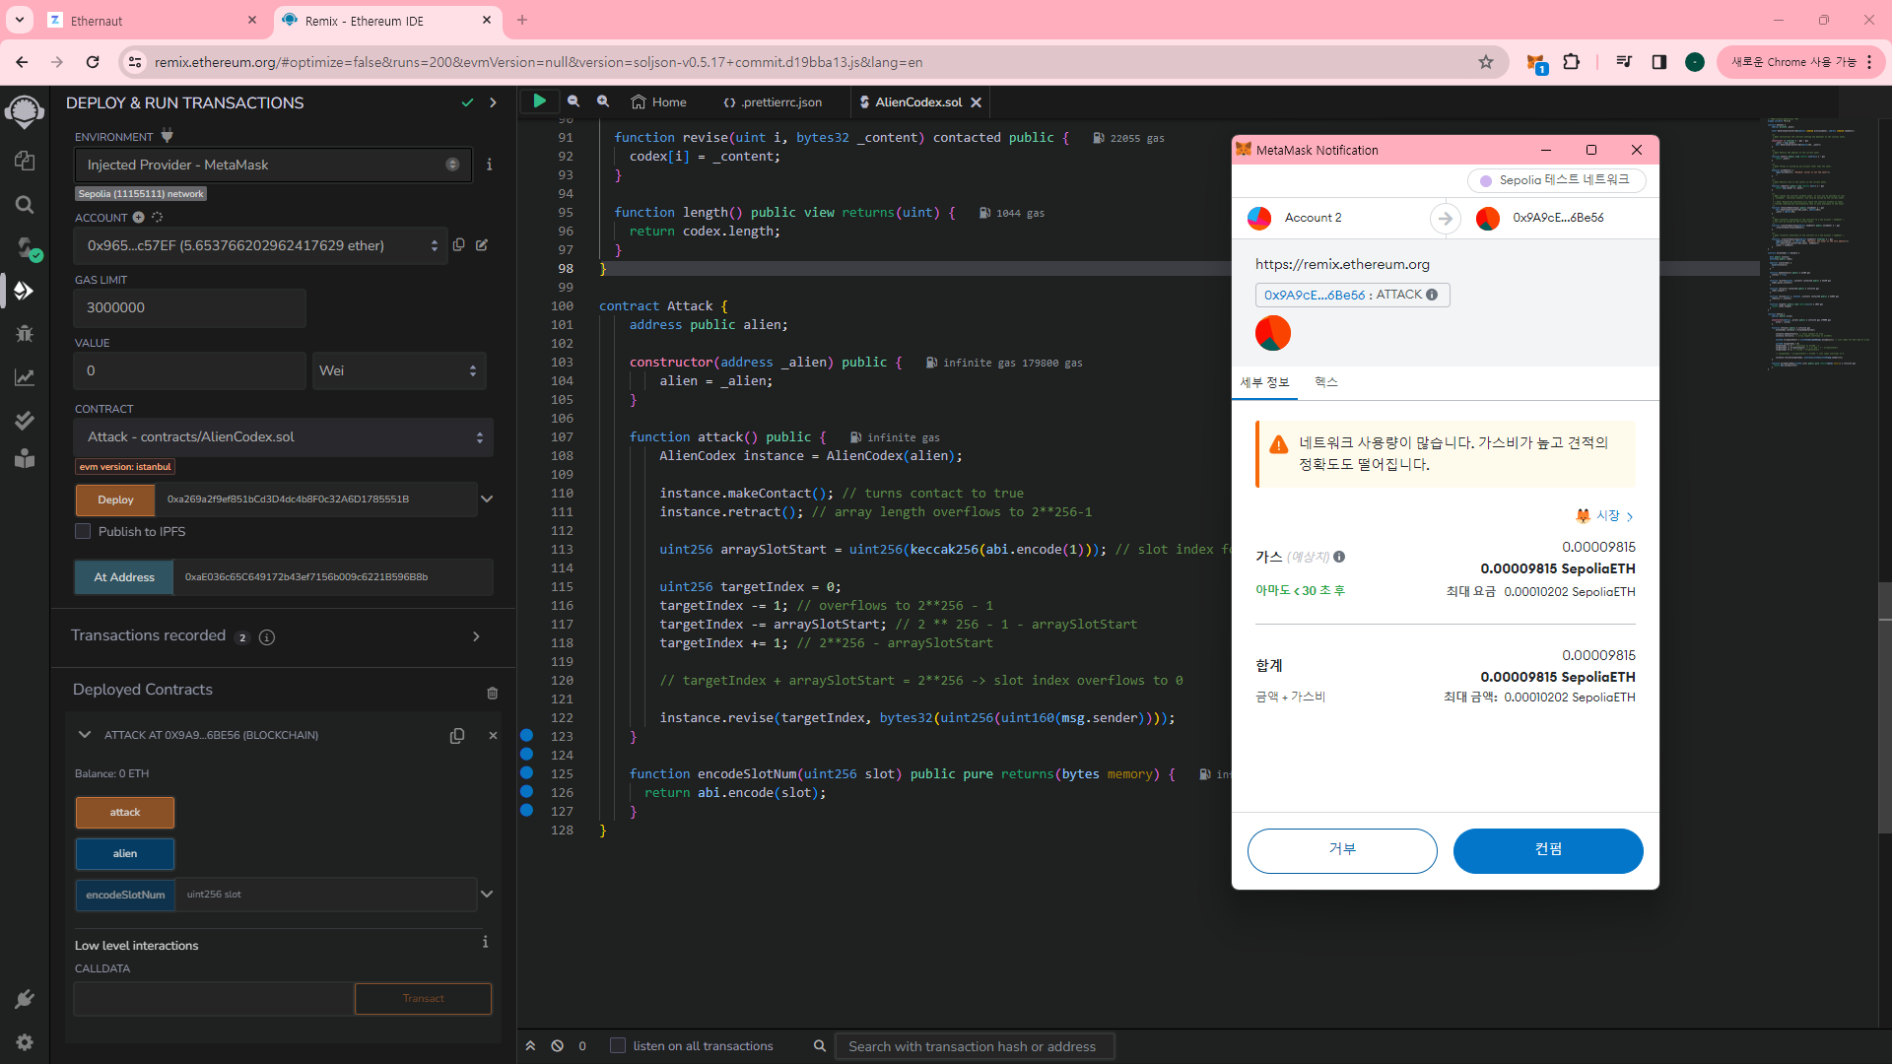The width and height of the screenshot is (1892, 1064).
Task: Open the Account selection dropdown
Action: (x=261, y=245)
